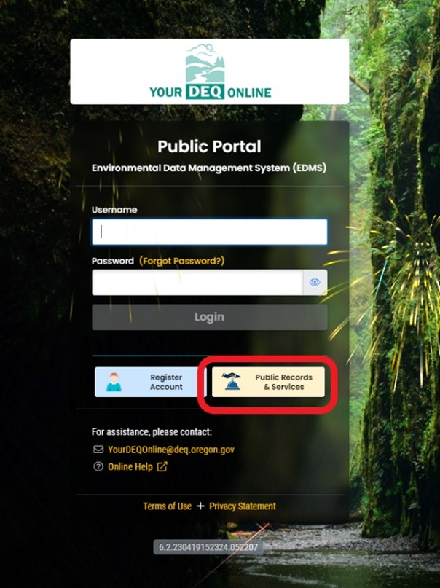Click the version number badge
This screenshot has height=588, width=440.
208,547
